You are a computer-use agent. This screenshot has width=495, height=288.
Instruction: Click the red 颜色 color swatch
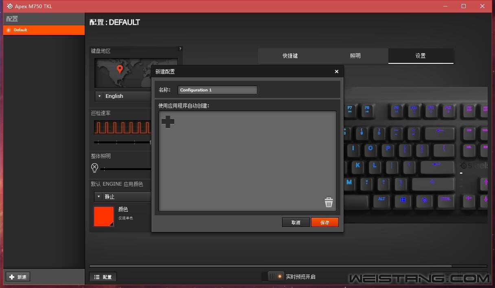tap(104, 216)
